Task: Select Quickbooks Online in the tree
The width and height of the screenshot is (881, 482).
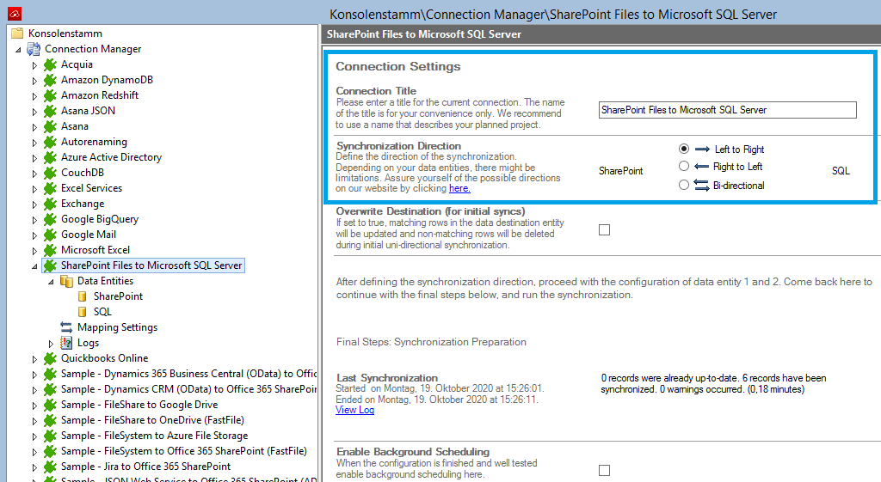Action: pyautogui.click(x=104, y=358)
